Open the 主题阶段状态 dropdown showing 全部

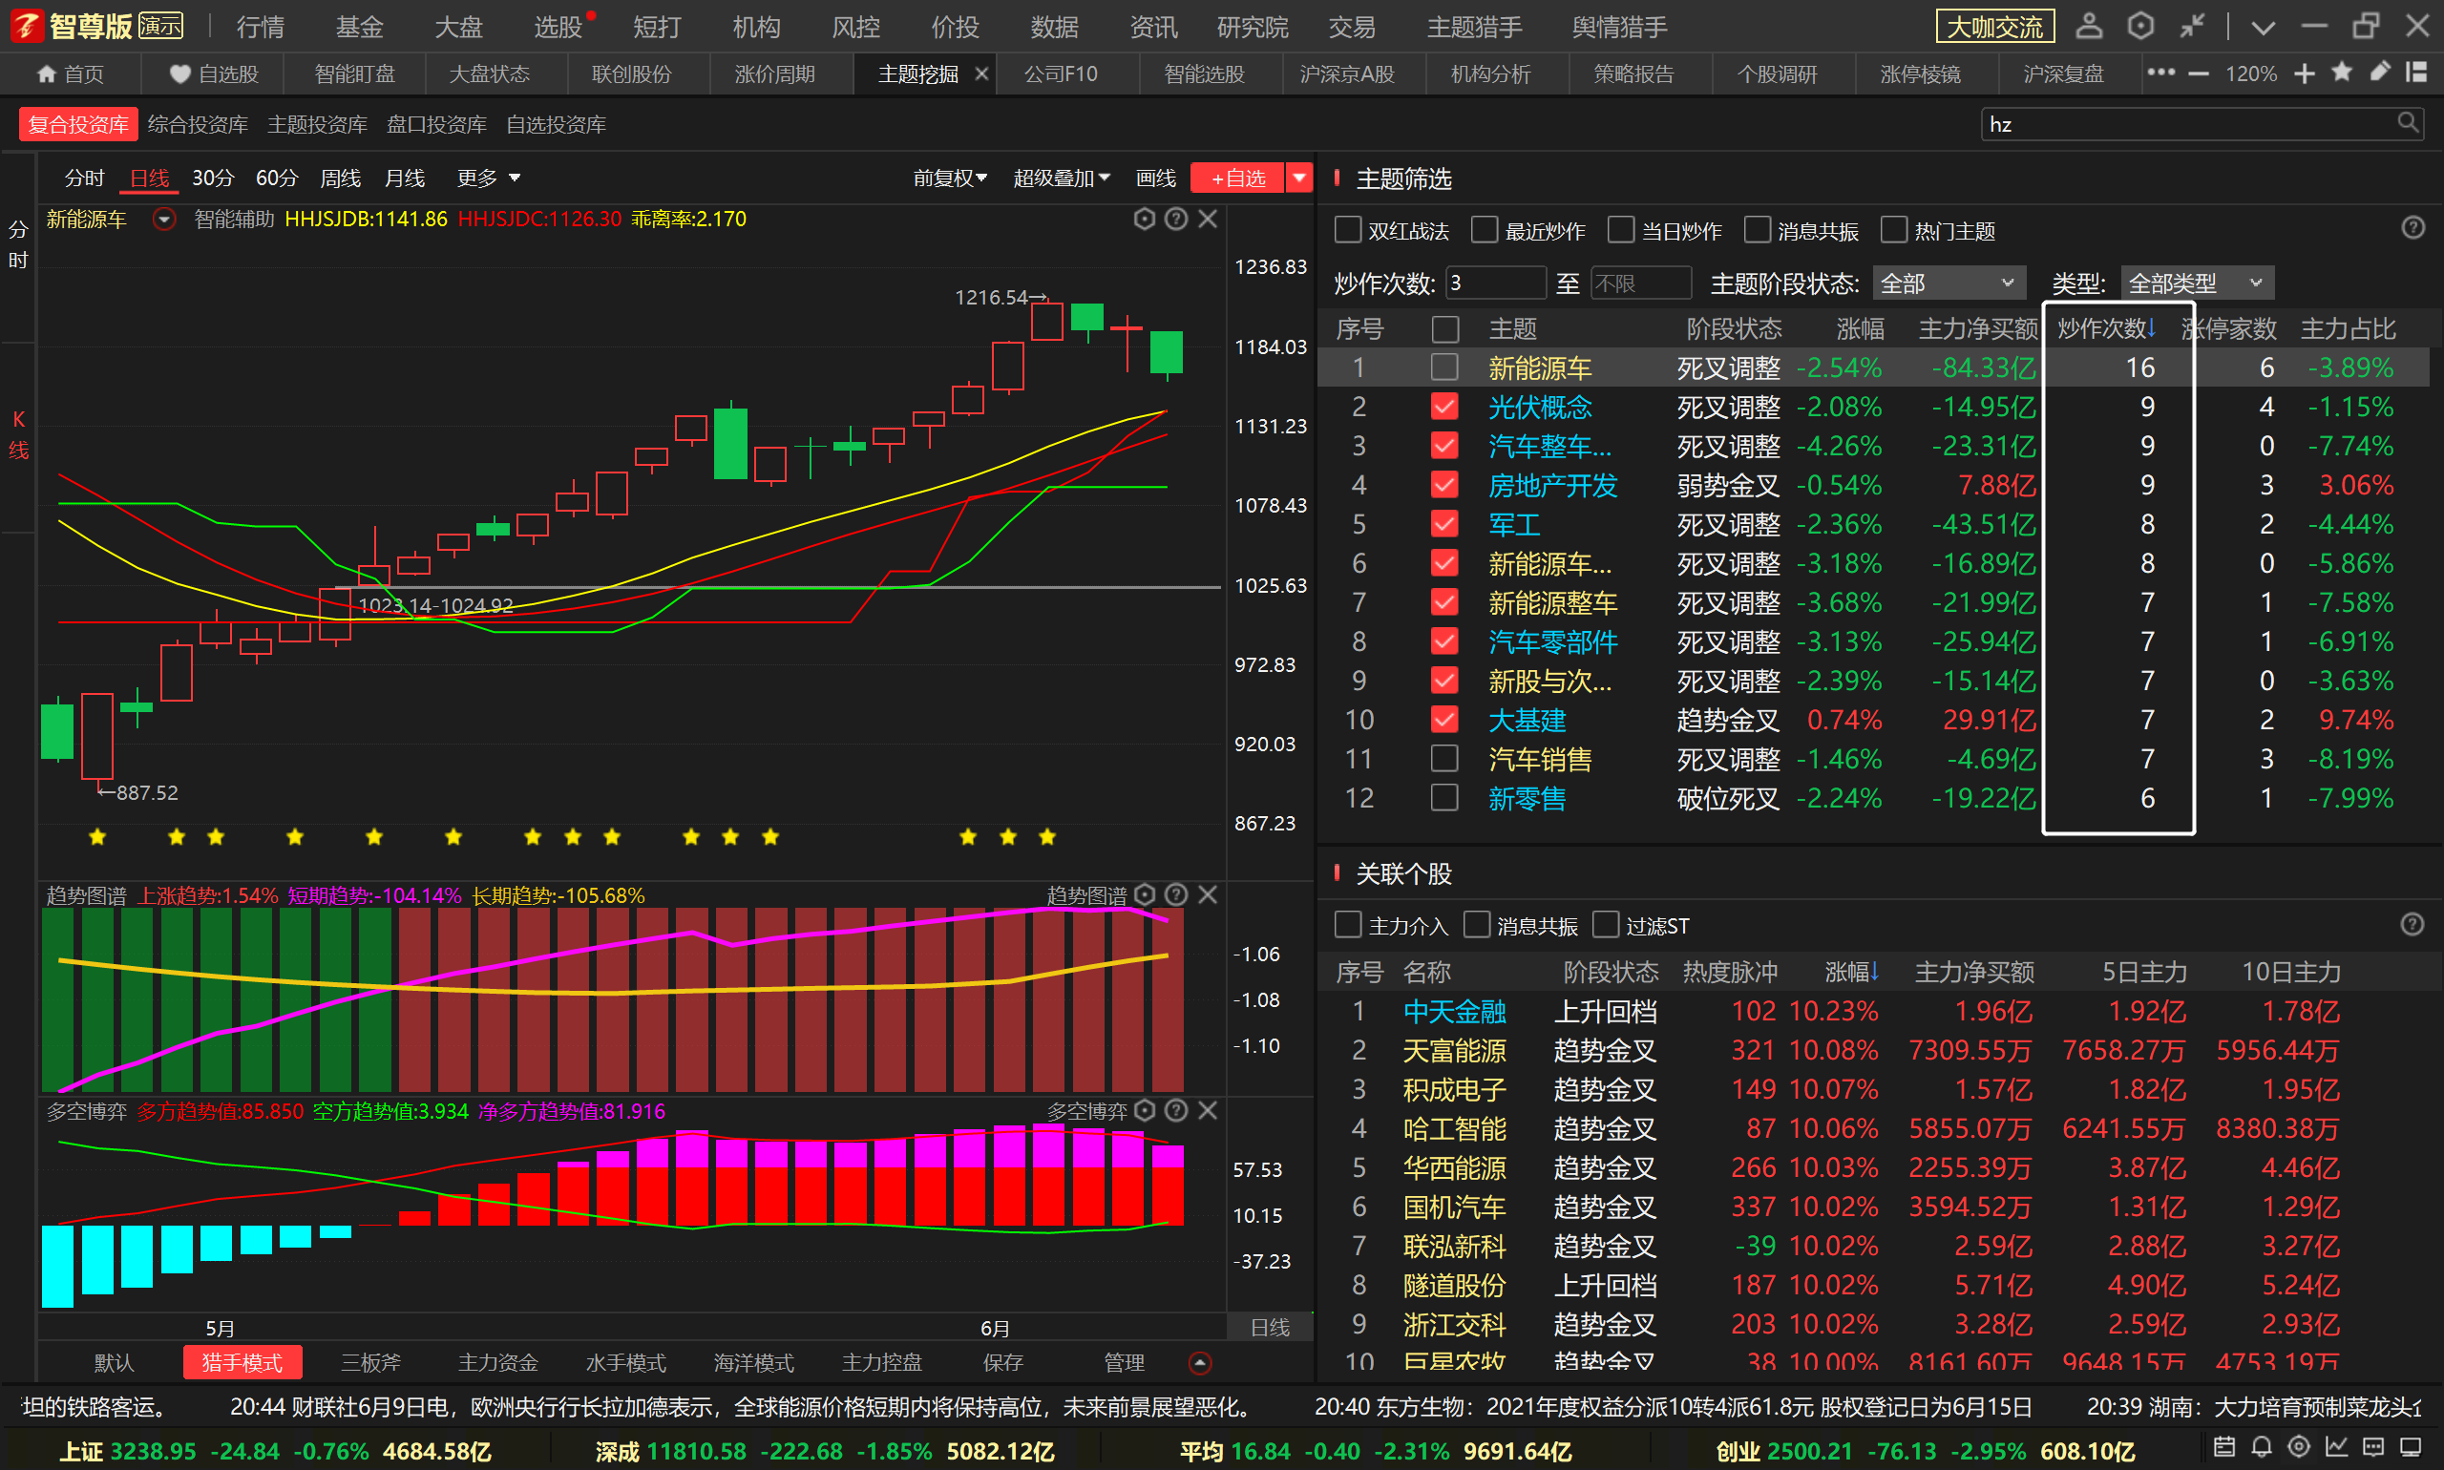click(x=1949, y=283)
